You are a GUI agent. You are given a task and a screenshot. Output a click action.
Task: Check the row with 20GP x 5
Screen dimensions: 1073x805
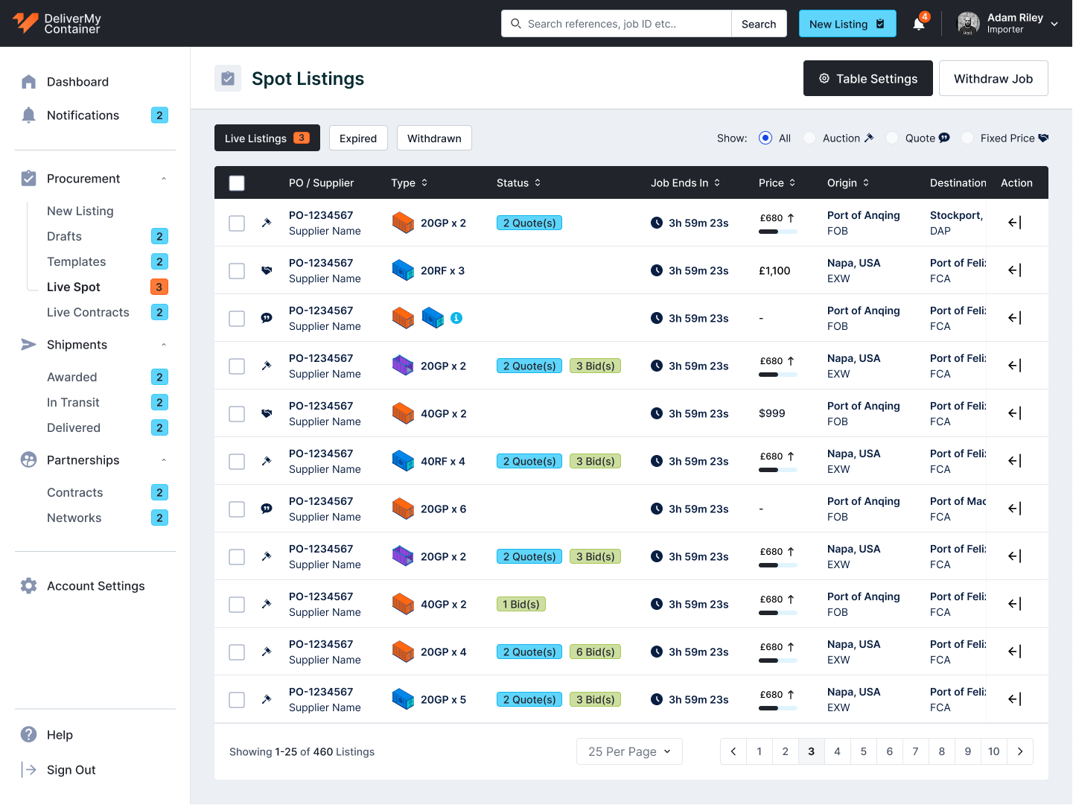237,700
